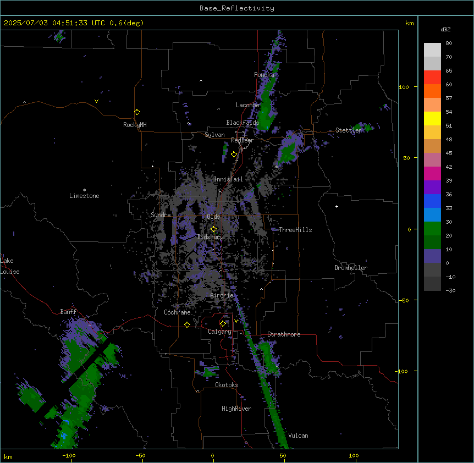Image resolution: width=474 pixels, height=463 pixels.
Task: Click the Airdrie city label
Action: coord(222,295)
